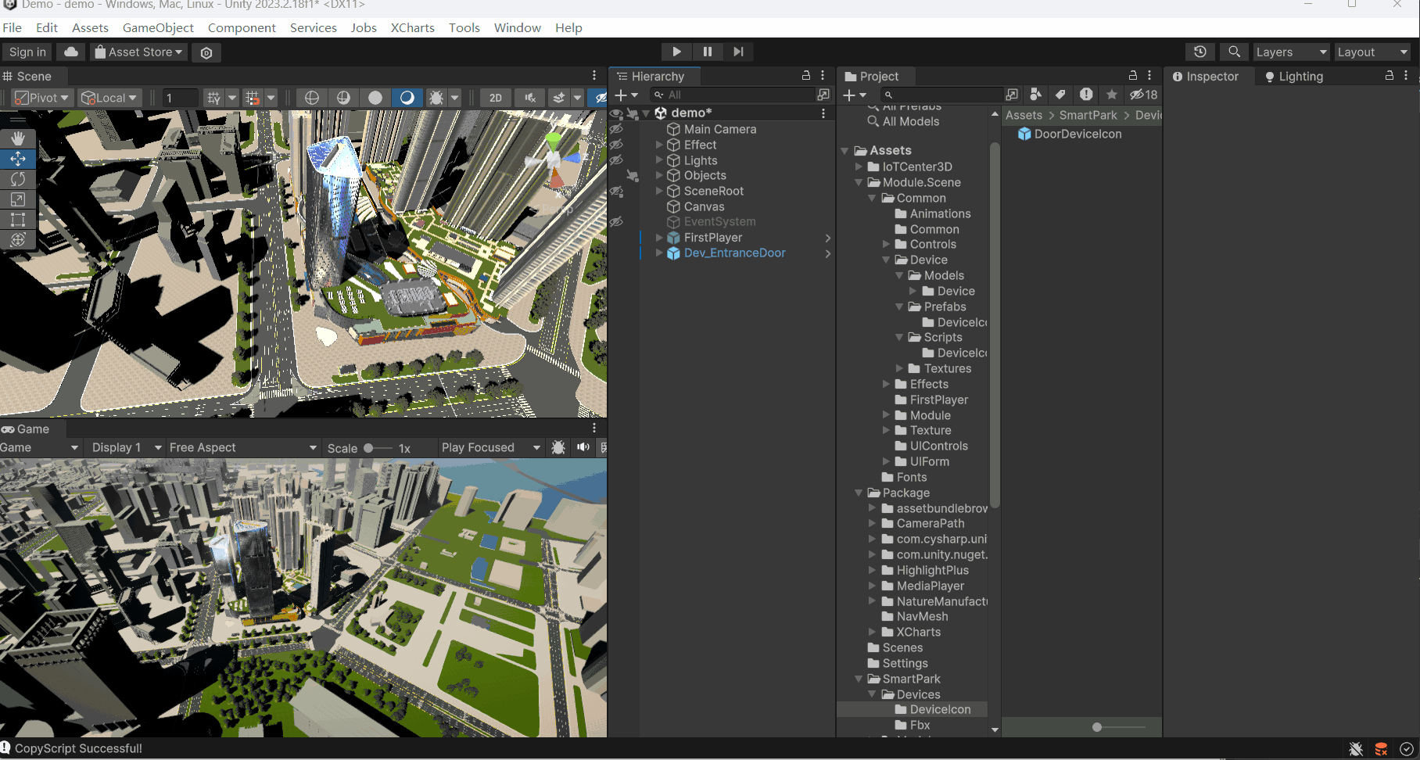Select the Rect transform tool

pyautogui.click(x=18, y=220)
